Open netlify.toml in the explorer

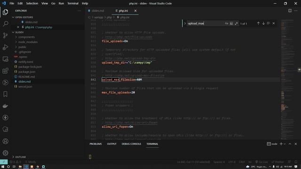coord(25,62)
